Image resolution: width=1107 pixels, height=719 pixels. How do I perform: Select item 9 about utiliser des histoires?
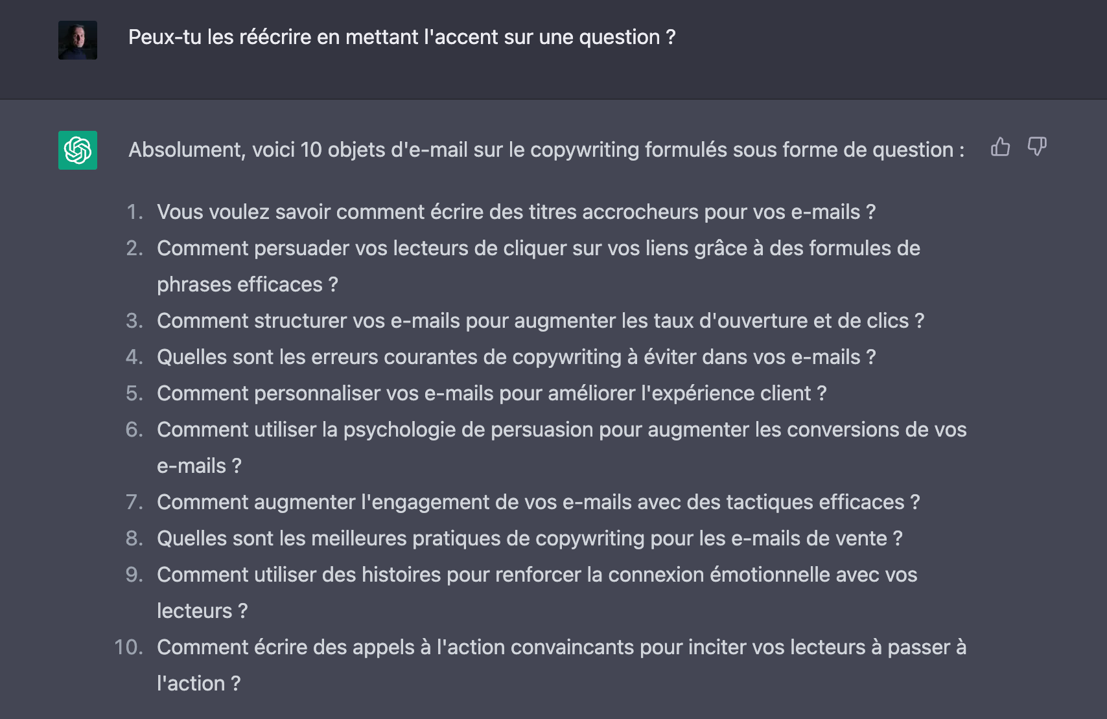[x=537, y=574]
